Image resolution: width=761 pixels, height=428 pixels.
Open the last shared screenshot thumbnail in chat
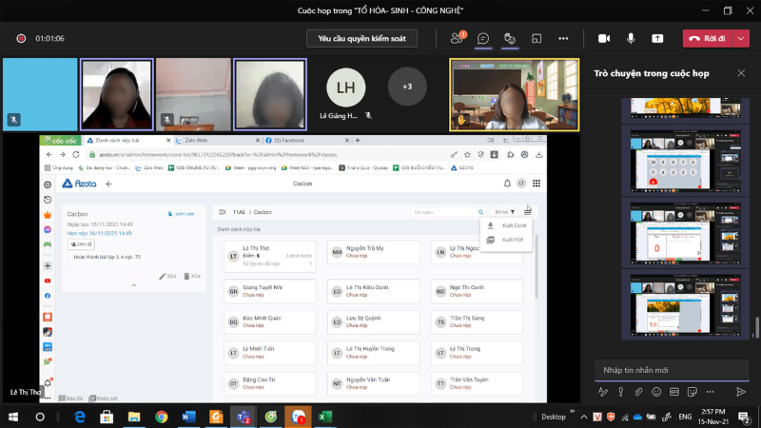[x=685, y=304]
